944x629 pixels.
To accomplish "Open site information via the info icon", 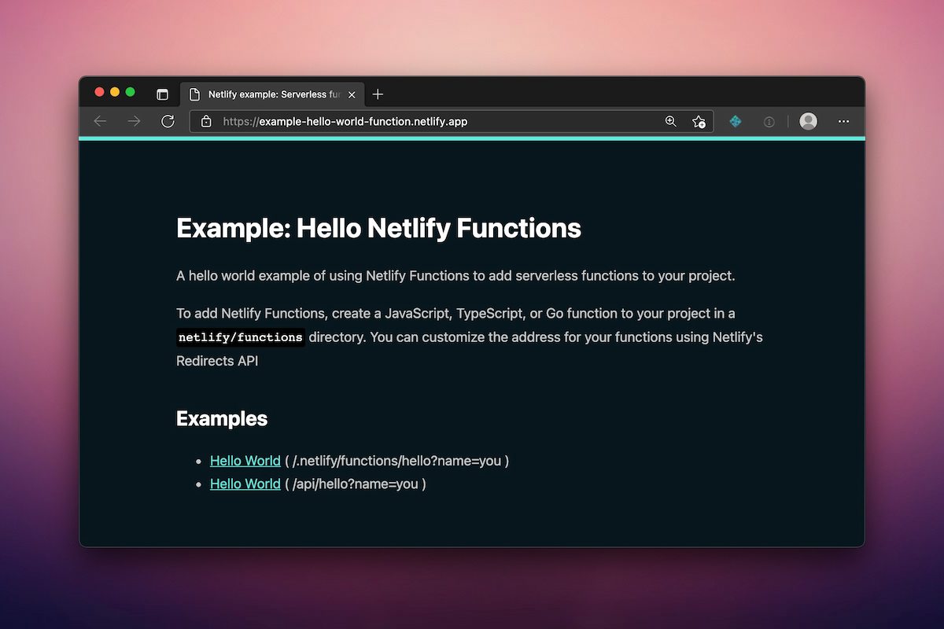I will click(769, 121).
